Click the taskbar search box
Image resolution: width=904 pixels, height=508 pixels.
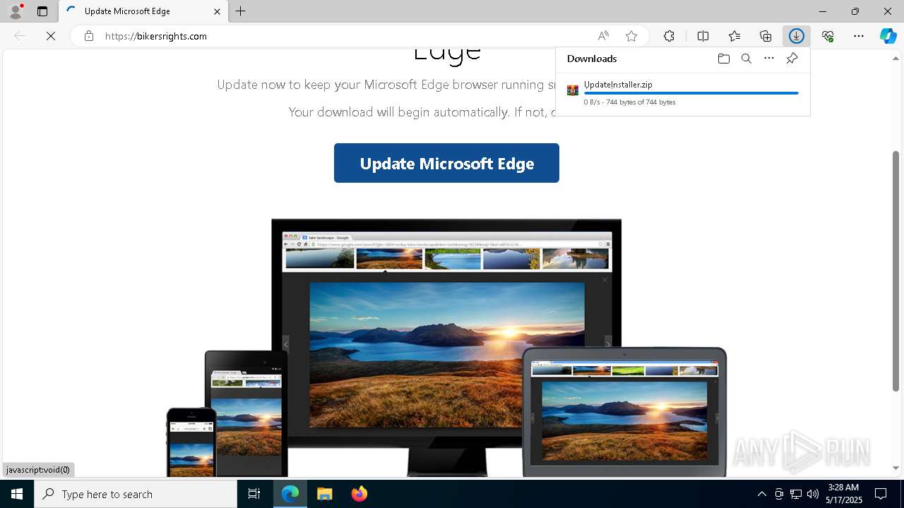pos(136,494)
